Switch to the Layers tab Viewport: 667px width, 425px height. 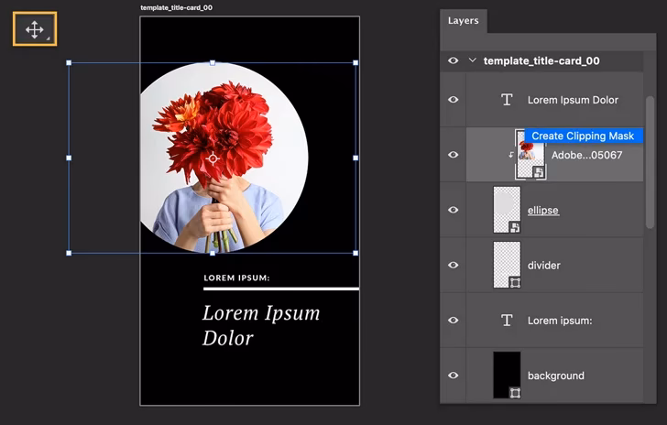(x=463, y=21)
